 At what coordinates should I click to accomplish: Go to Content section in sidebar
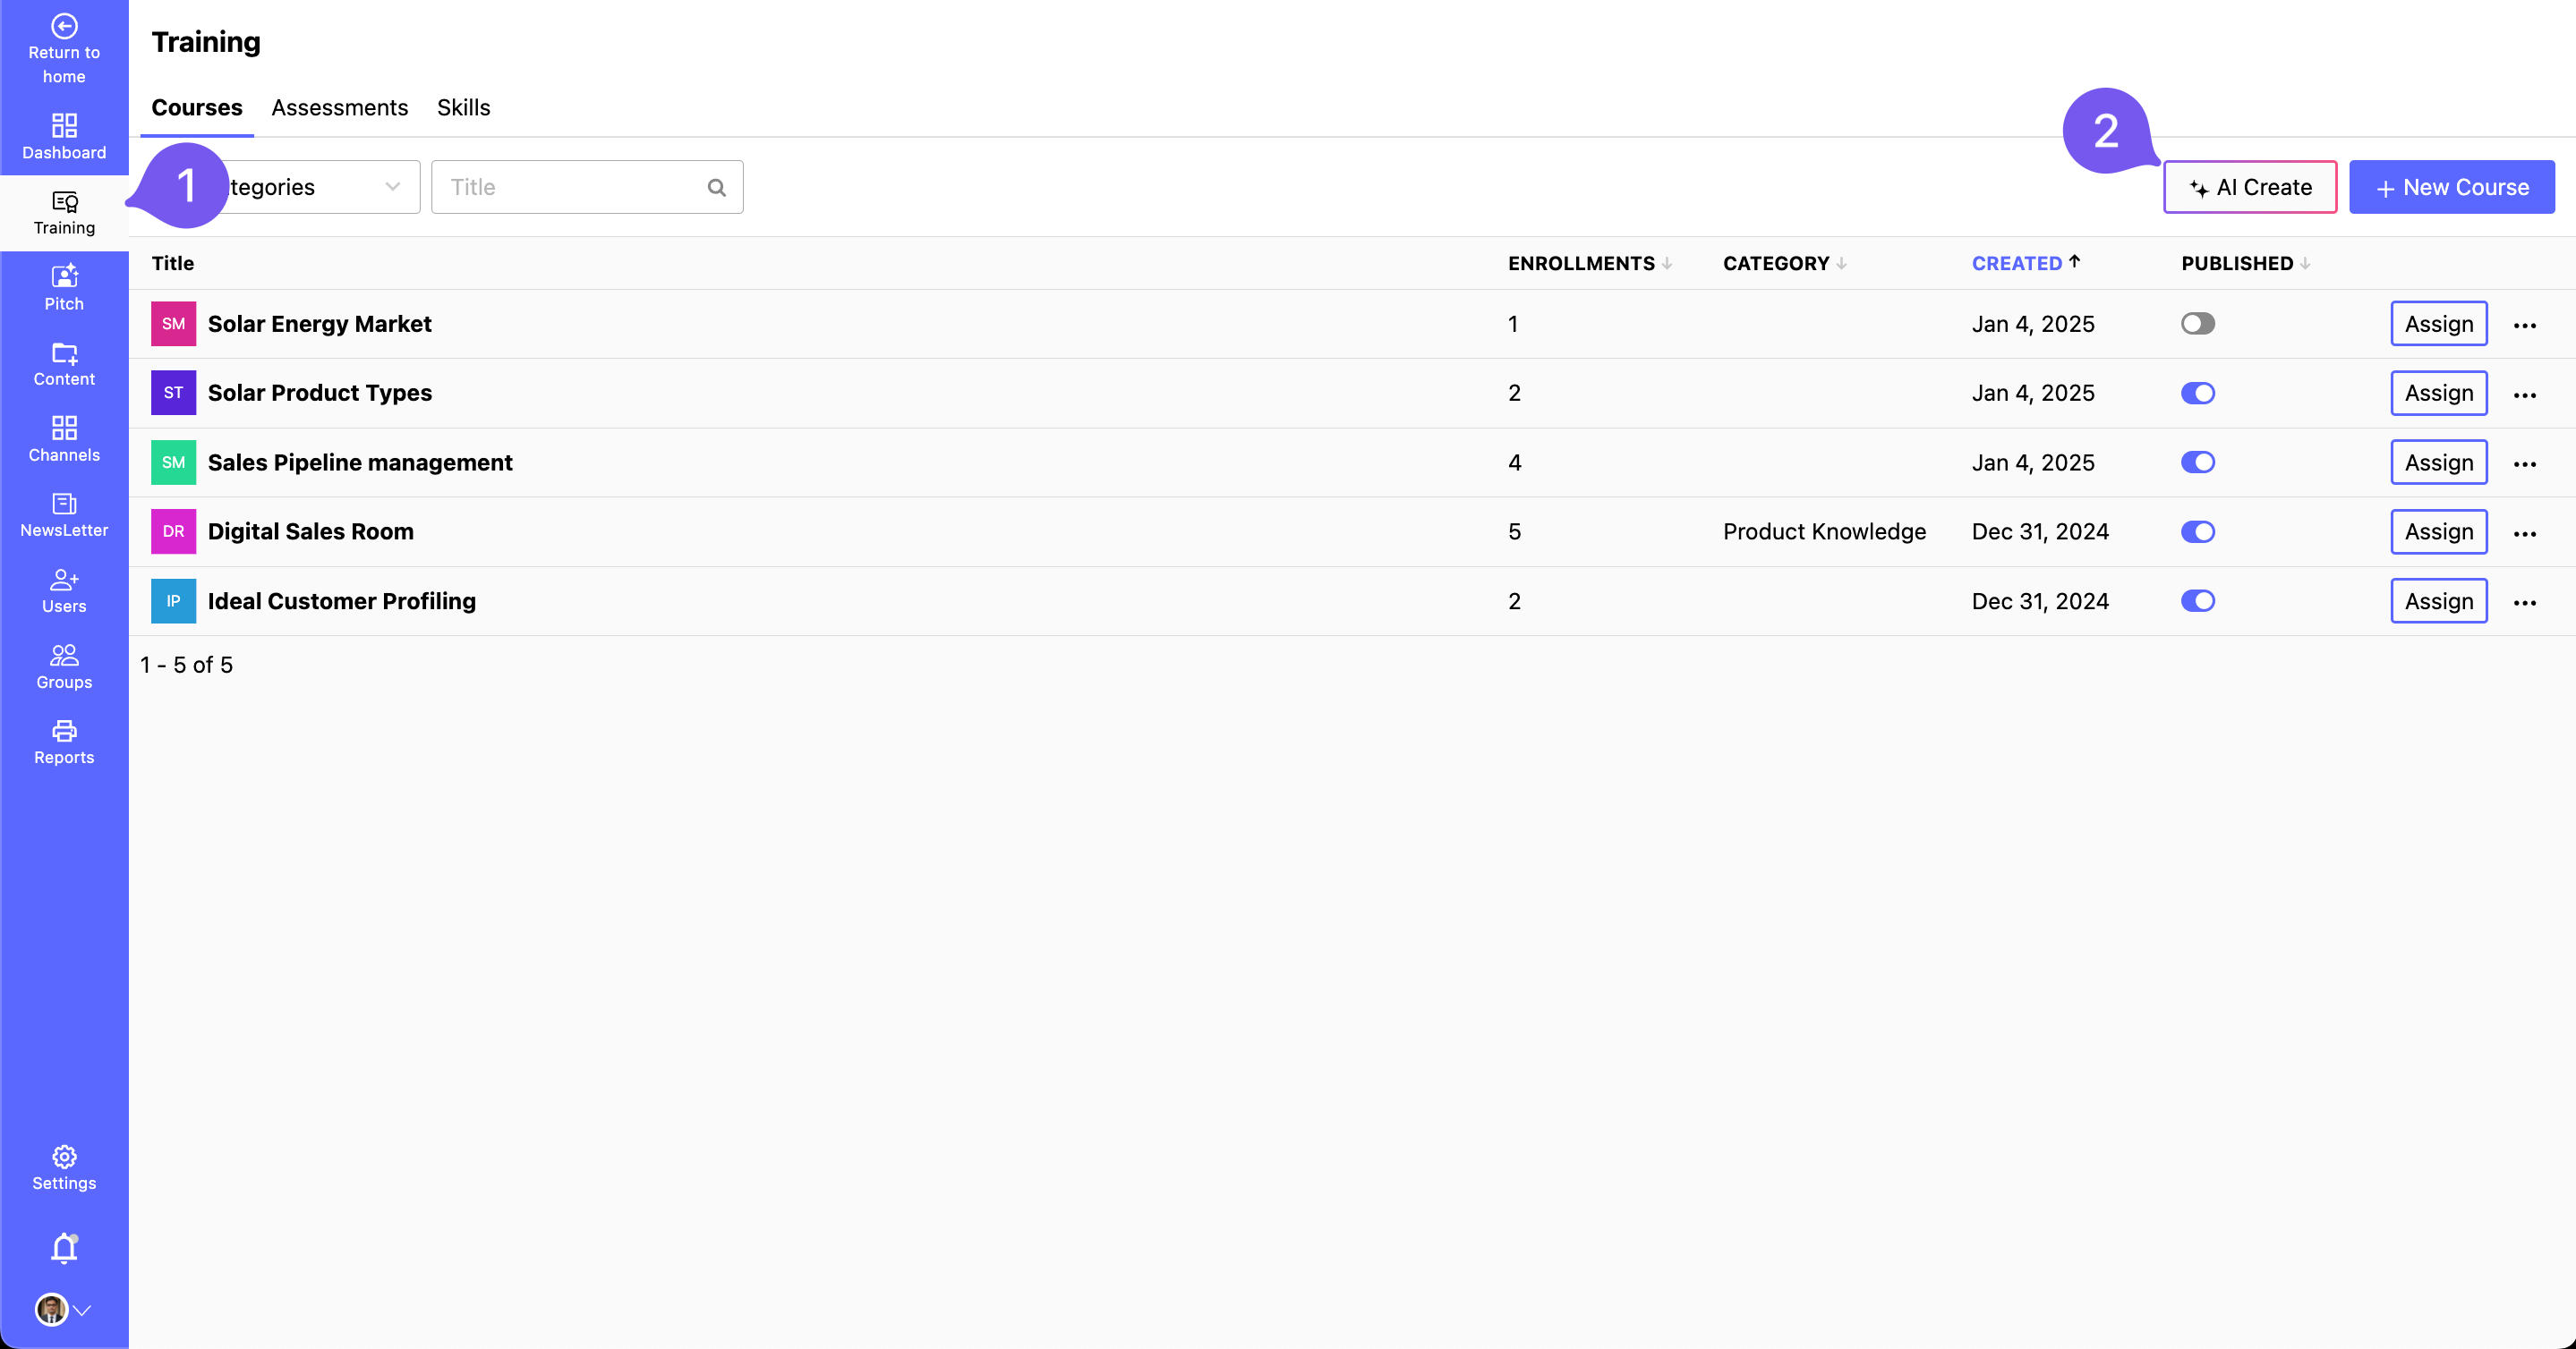64,362
